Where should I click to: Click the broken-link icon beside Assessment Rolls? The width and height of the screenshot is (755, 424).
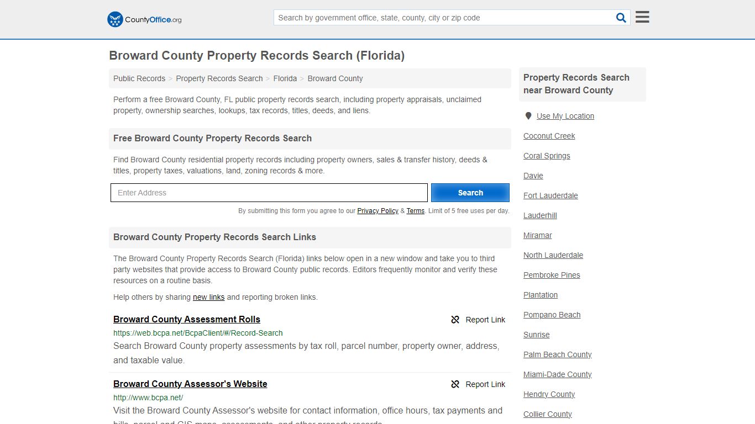455,319
